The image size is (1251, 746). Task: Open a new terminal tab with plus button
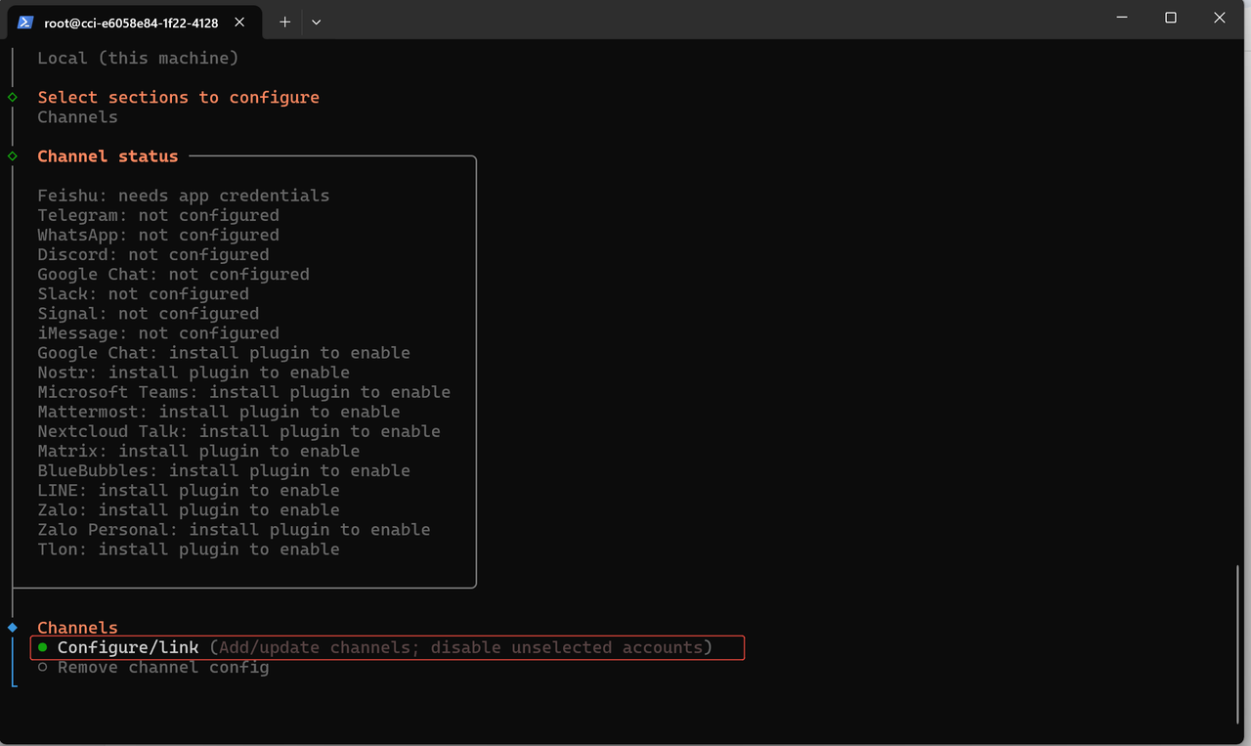(x=285, y=22)
